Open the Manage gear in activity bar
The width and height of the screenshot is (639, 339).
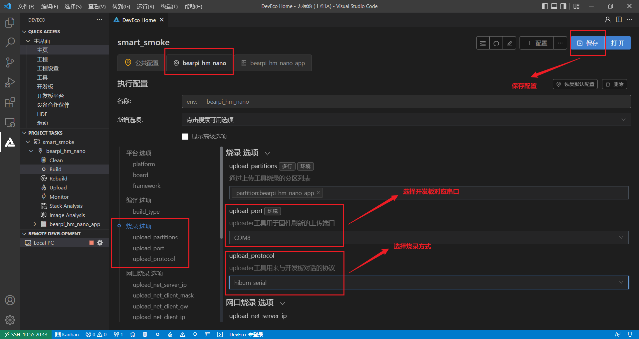pyautogui.click(x=10, y=320)
